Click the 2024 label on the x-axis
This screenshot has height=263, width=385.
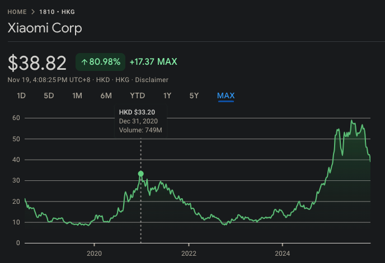[x=283, y=252]
